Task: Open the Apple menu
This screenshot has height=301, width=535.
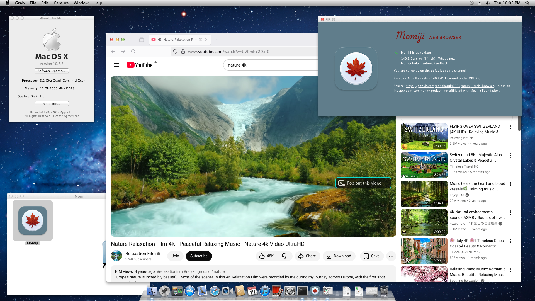Action: point(8,3)
